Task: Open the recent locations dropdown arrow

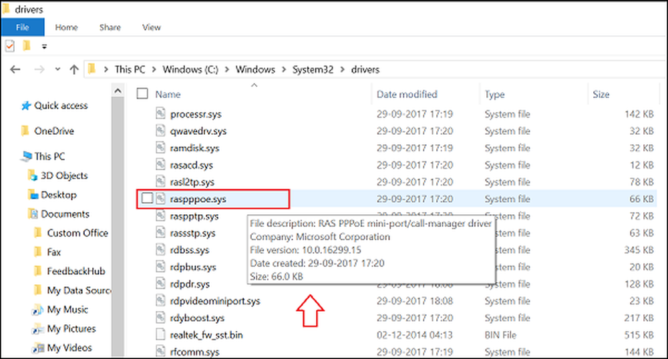Action: coord(57,69)
